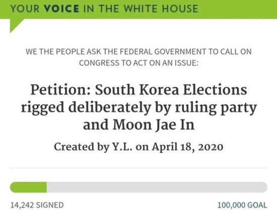This screenshot has width=277, height=215.
Task: Click the 'Your Voice in the White House' banner
Action: (138, 9)
